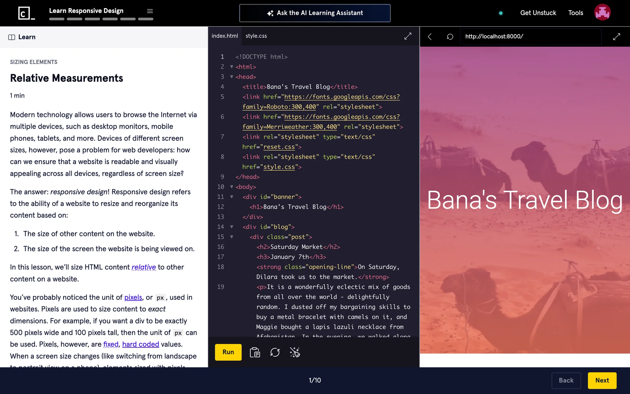Select the index.html tab
Screen dimensions: 630x394
point(225,36)
